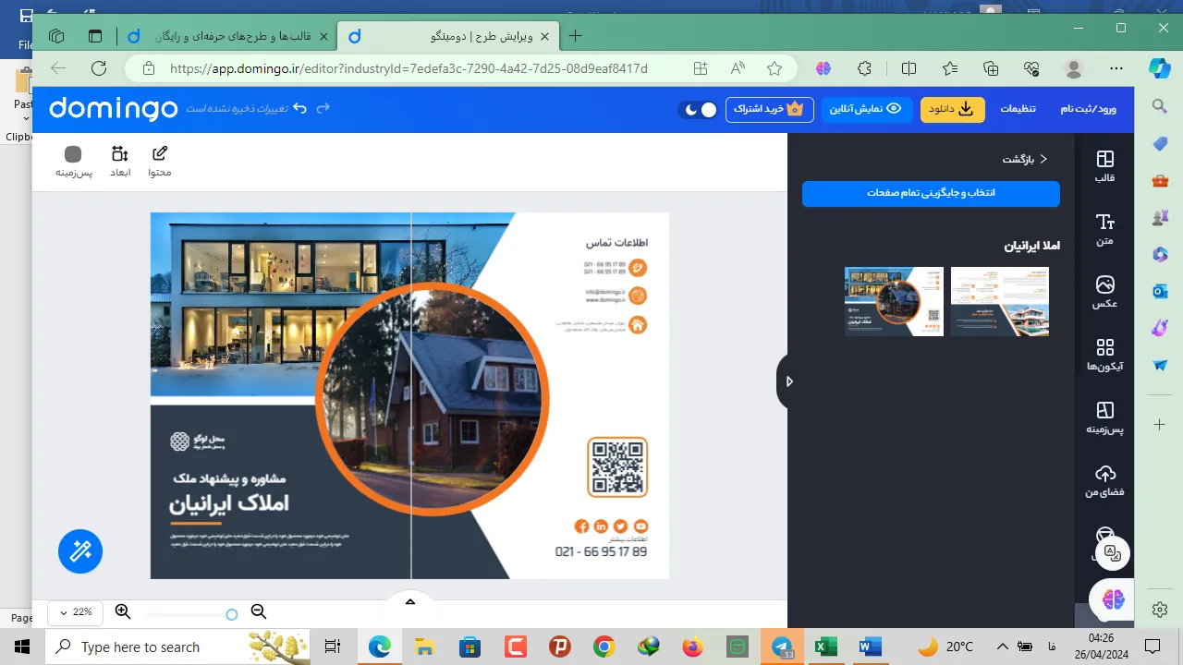Click the دانلود download button
The image size is (1183, 665).
952,109
